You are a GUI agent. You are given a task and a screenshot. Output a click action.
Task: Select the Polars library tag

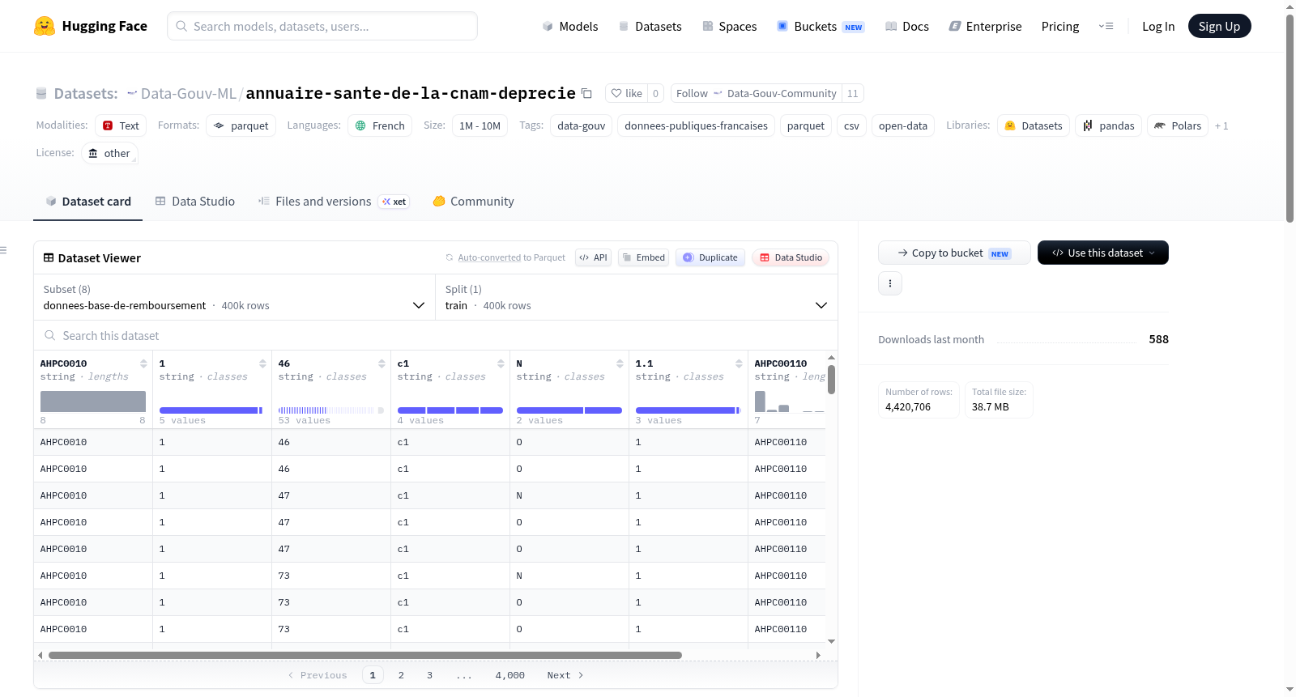coord(1178,125)
